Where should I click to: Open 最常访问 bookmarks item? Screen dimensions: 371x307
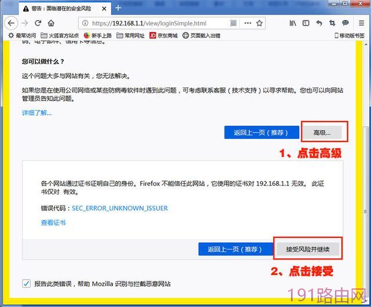pyautogui.click(x=22, y=35)
